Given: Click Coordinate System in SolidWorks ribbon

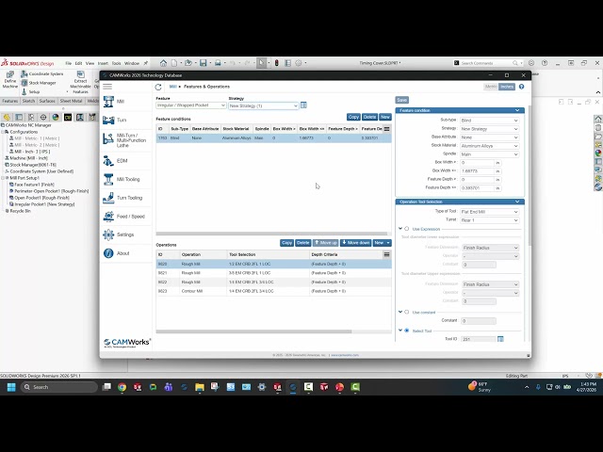Looking at the screenshot, I should pyautogui.click(x=42, y=73).
